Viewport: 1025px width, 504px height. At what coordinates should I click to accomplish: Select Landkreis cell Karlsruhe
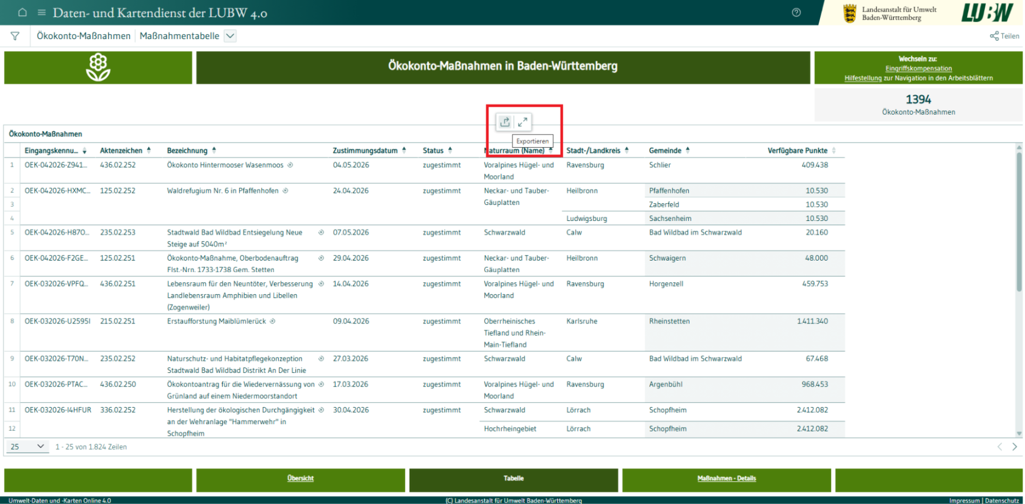click(581, 321)
